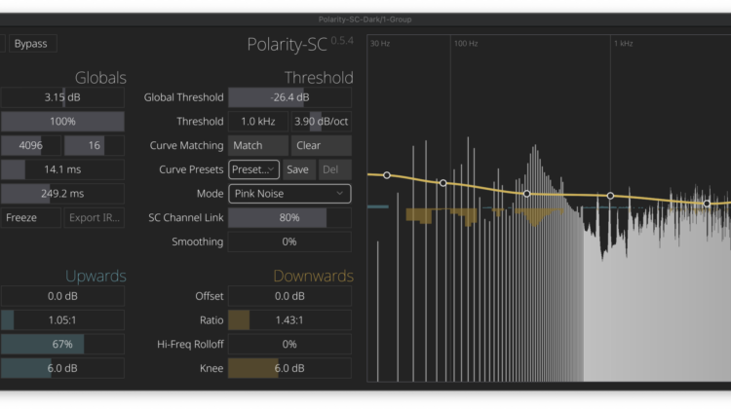The width and height of the screenshot is (731, 409).
Task: Select the curve node just left of 100 Hz
Action: coord(443,183)
